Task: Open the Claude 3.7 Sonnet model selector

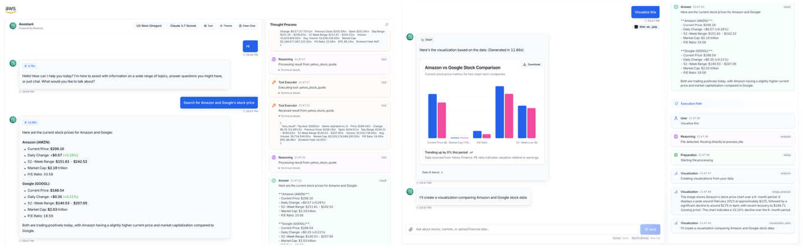Action: click(183, 26)
